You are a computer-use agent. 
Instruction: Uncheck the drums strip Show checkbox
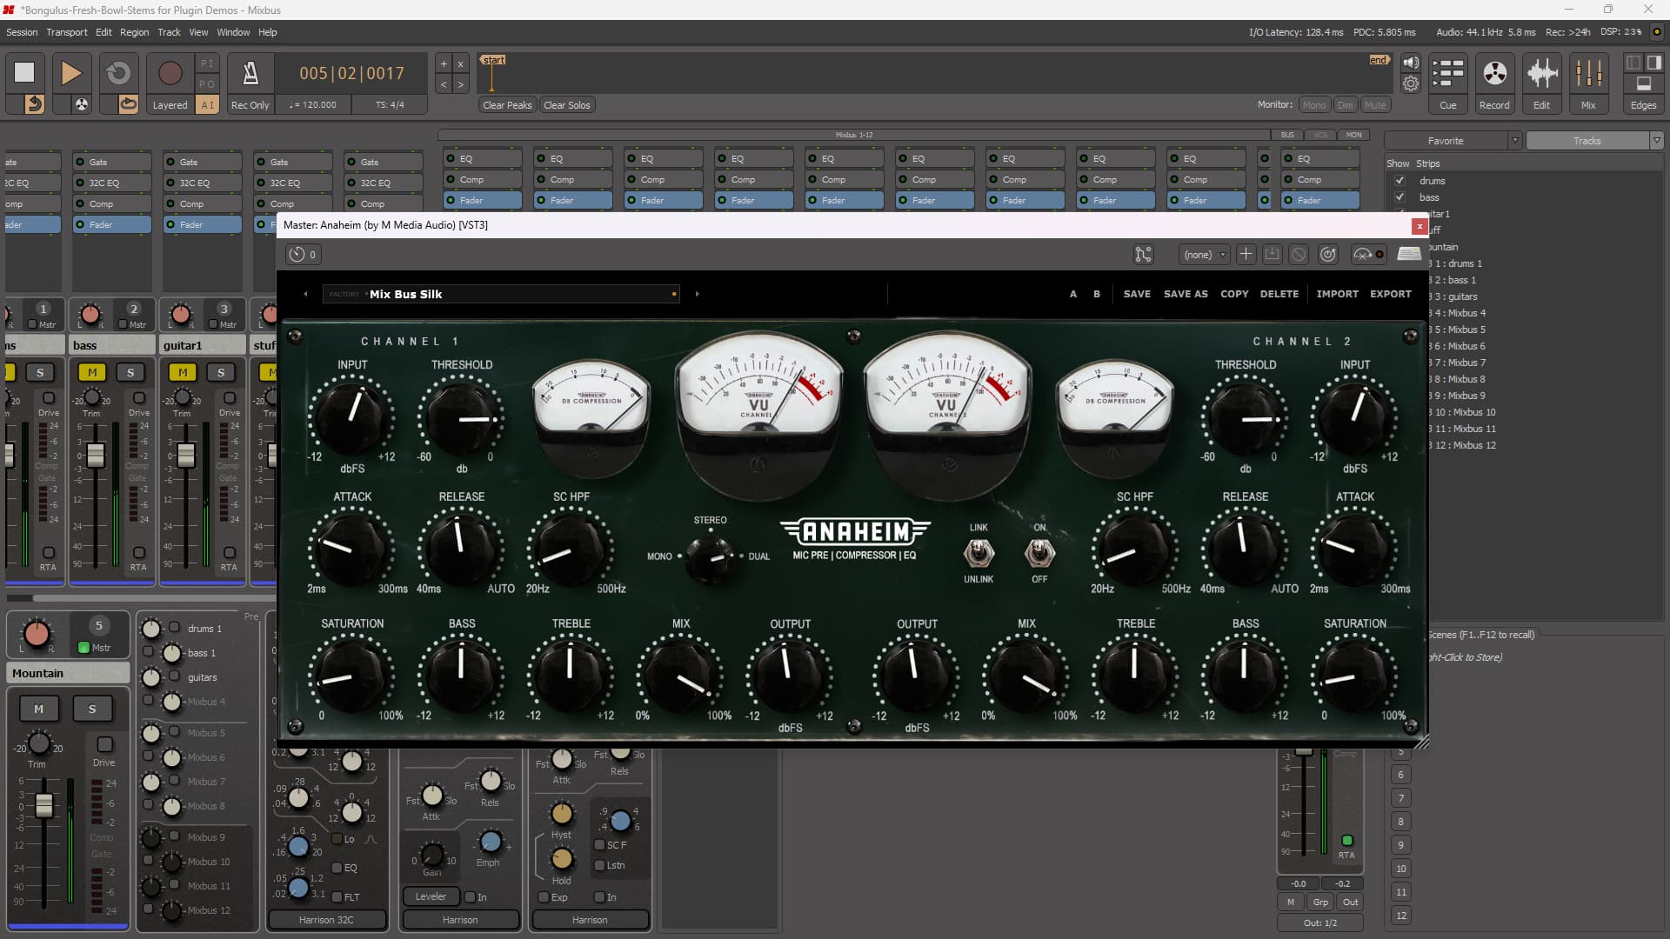point(1399,181)
